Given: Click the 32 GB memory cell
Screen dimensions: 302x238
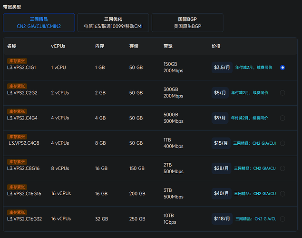Looking at the screenshot, I should coord(101,219).
